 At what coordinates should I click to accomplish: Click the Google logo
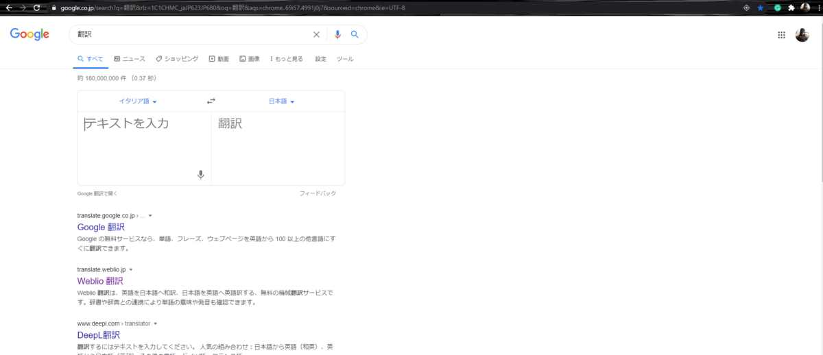[x=29, y=34]
